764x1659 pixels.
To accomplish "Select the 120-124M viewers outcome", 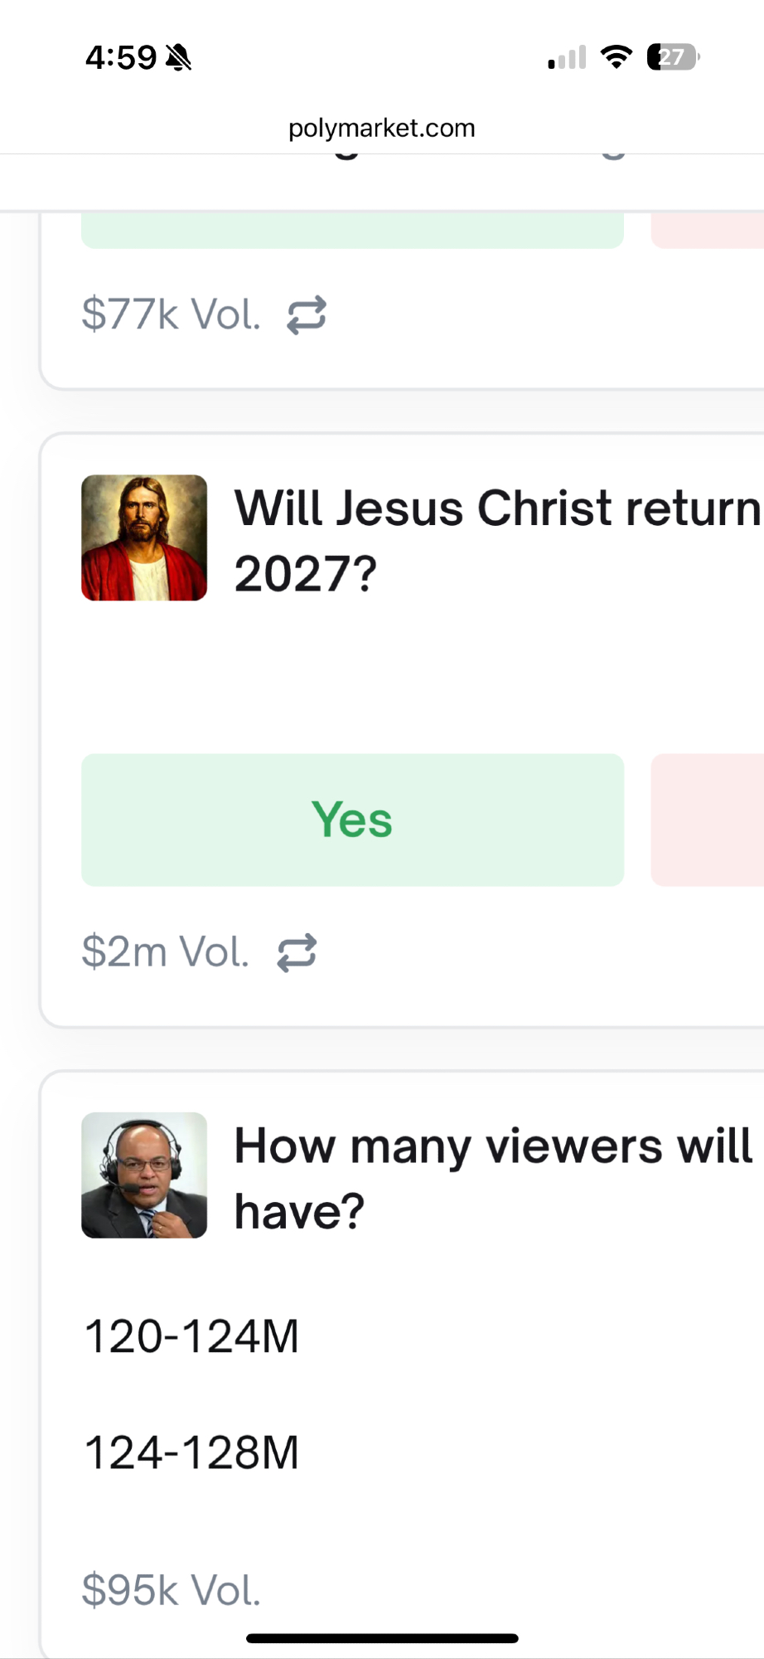I will coord(192,1336).
